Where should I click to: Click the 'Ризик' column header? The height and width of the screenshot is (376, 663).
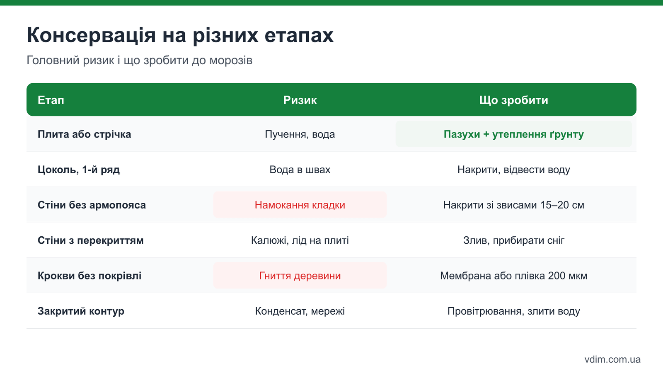click(x=300, y=100)
